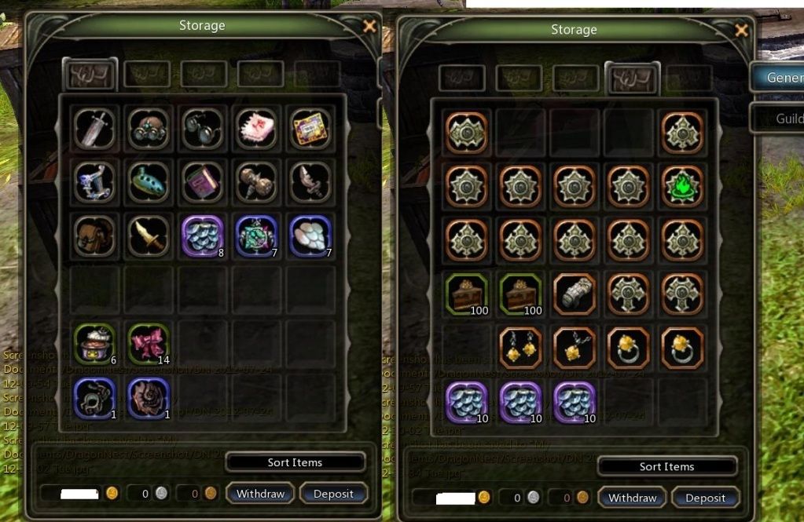Select the gold earrings item
Viewport: 804px width, 522px height.
point(520,349)
